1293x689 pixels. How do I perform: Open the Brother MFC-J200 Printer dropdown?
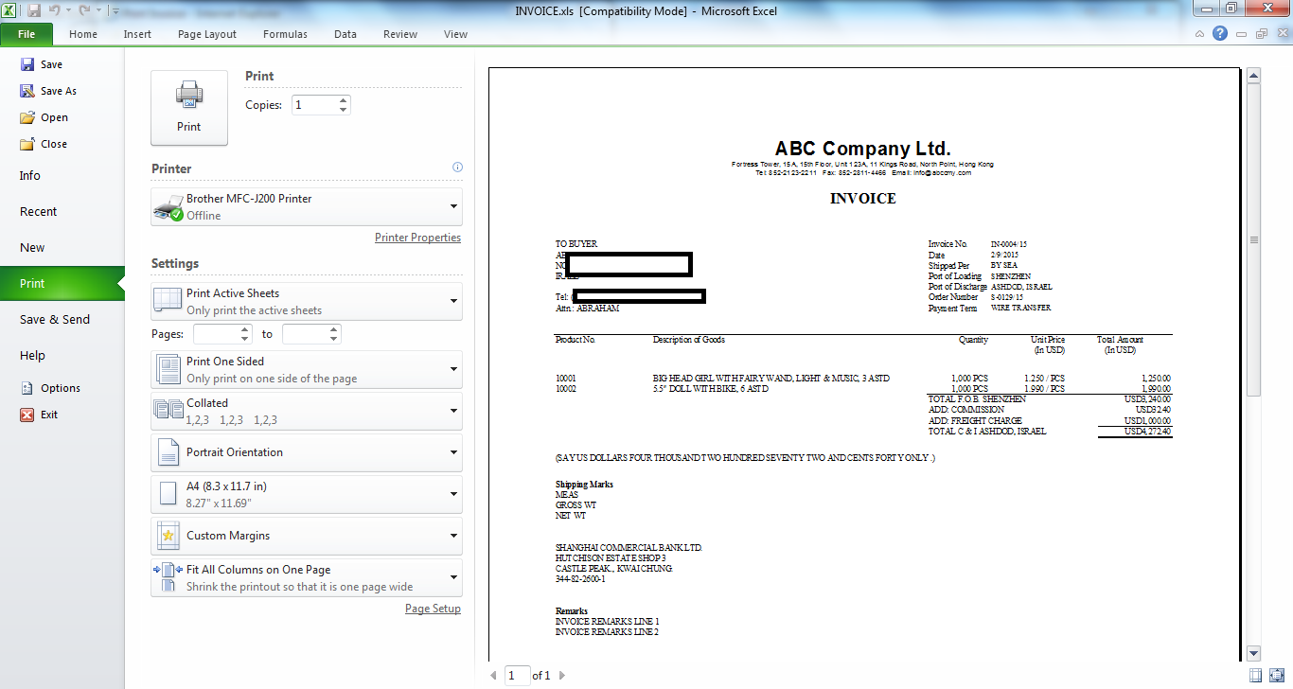point(307,206)
